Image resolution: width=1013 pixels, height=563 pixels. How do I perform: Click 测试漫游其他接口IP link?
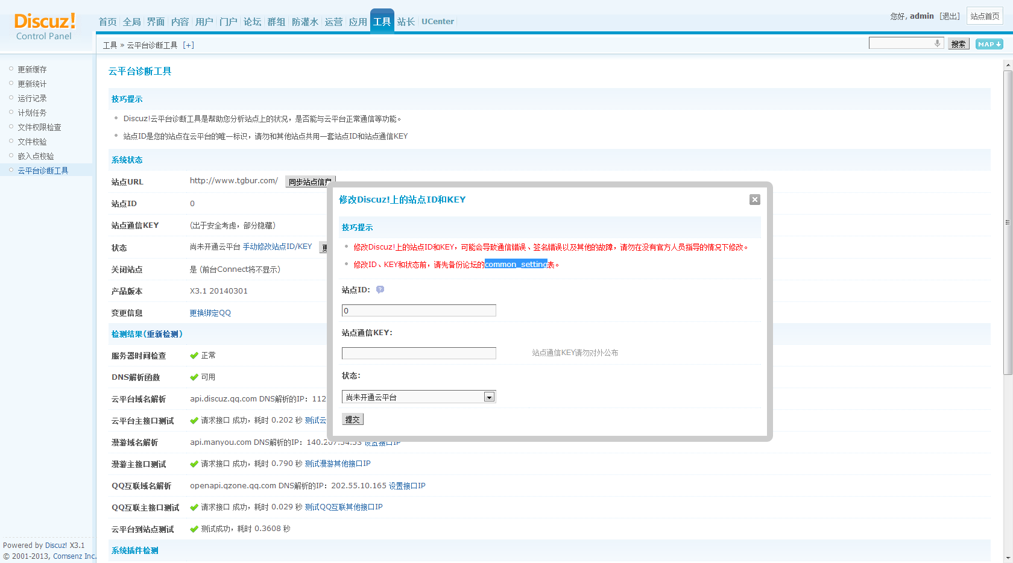(338, 464)
